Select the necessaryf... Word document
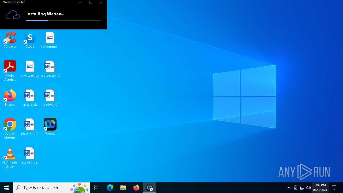 coord(30,98)
